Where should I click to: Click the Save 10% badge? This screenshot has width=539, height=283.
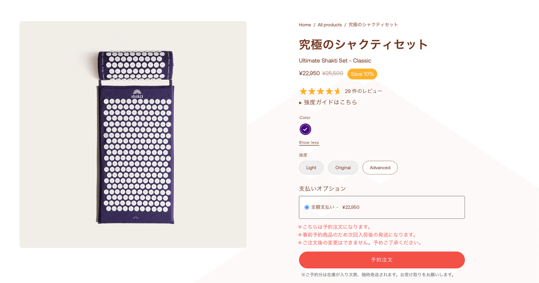362,74
